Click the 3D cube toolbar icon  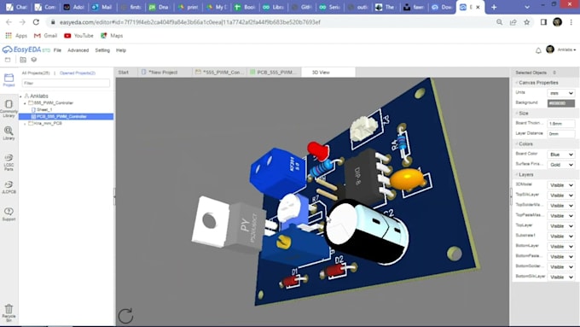click(33, 60)
